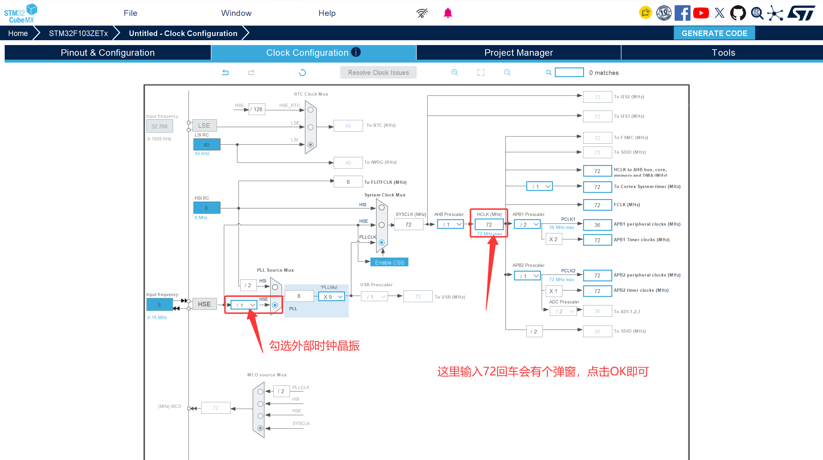Select HSE_RTC in RTC Clock Mux
Viewport: 823px width, 460px height.
tap(310, 110)
